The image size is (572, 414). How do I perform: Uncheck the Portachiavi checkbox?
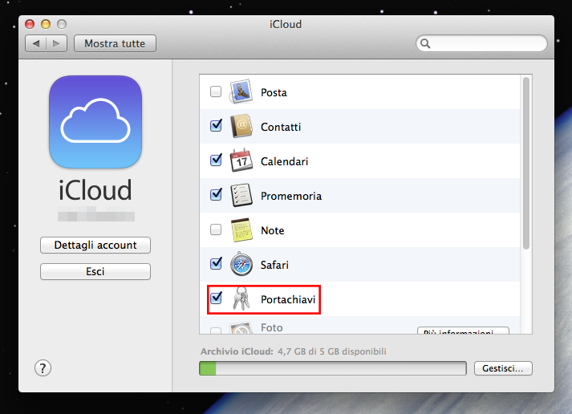pyautogui.click(x=216, y=298)
